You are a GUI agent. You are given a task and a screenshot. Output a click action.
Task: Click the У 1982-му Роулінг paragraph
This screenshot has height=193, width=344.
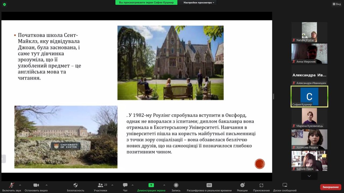pyautogui.click(x=191, y=133)
